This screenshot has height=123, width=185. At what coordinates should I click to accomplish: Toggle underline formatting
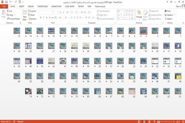47,18
